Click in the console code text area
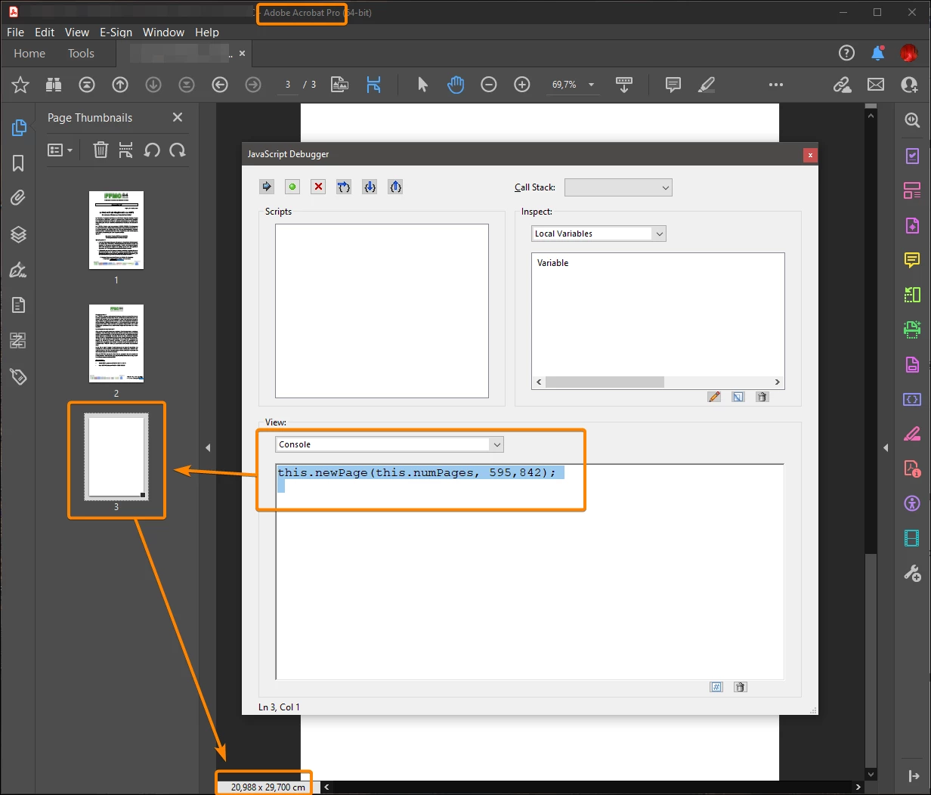 [530, 572]
